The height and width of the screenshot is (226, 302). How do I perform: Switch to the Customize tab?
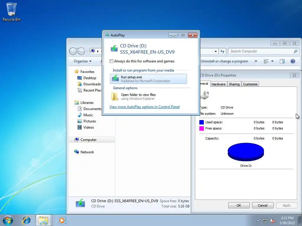[250, 84]
